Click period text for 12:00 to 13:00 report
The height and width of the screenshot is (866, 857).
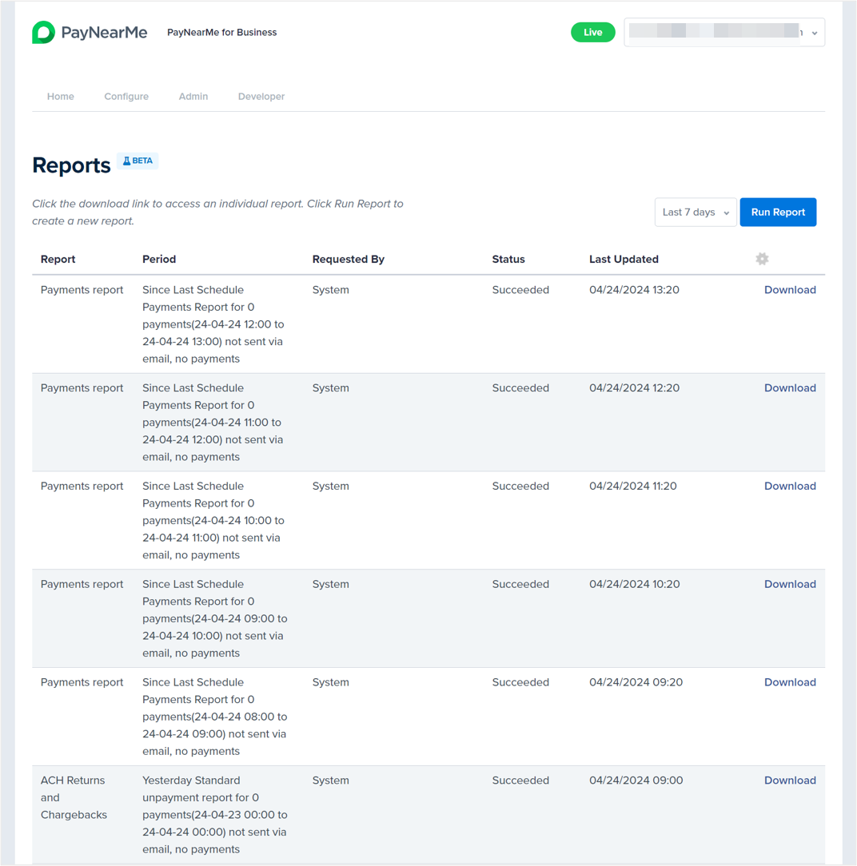coord(213,324)
